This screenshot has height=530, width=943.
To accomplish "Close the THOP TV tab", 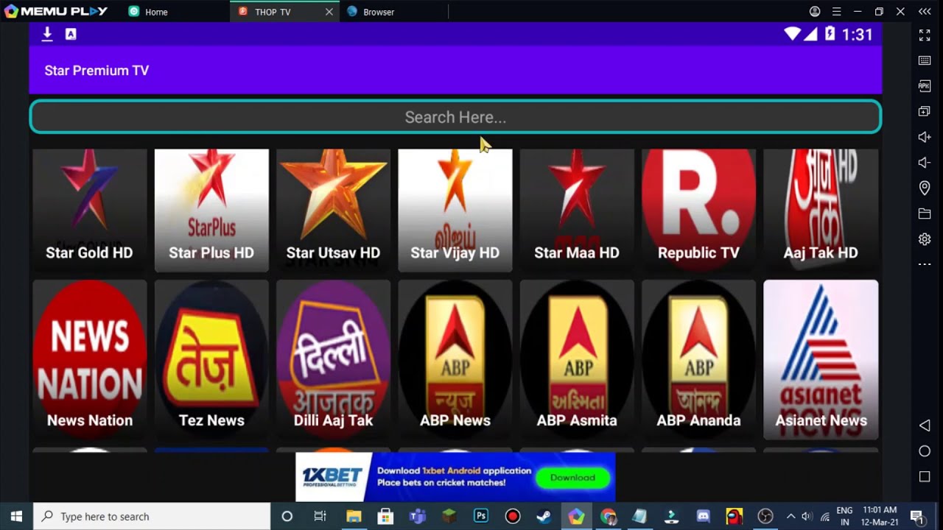I will 329,12.
